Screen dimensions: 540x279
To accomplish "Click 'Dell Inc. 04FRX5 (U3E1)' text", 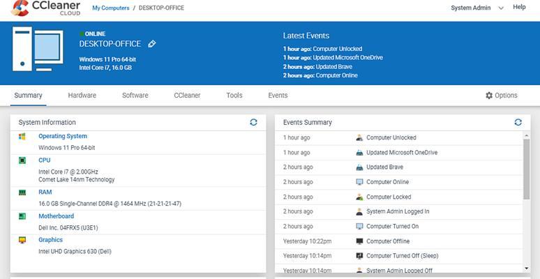I will point(68,227).
